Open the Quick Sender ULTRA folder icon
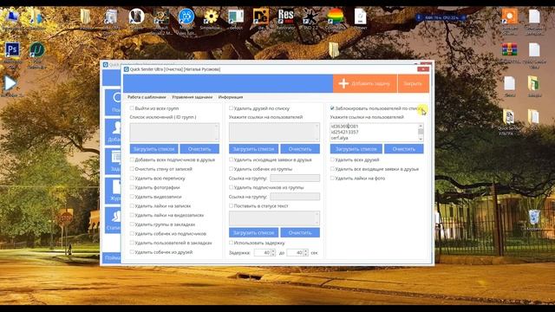 click(x=509, y=118)
